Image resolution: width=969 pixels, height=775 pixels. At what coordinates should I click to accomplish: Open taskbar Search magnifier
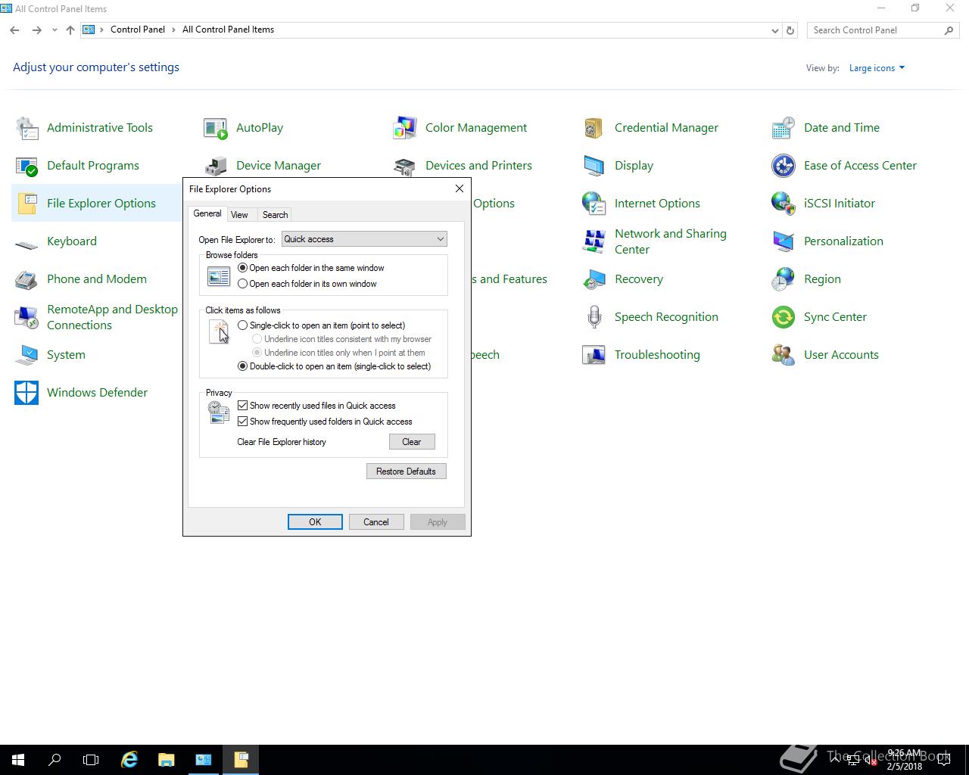pyautogui.click(x=55, y=760)
